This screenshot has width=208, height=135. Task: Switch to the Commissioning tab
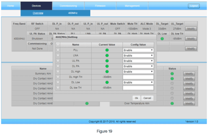click(68, 6)
